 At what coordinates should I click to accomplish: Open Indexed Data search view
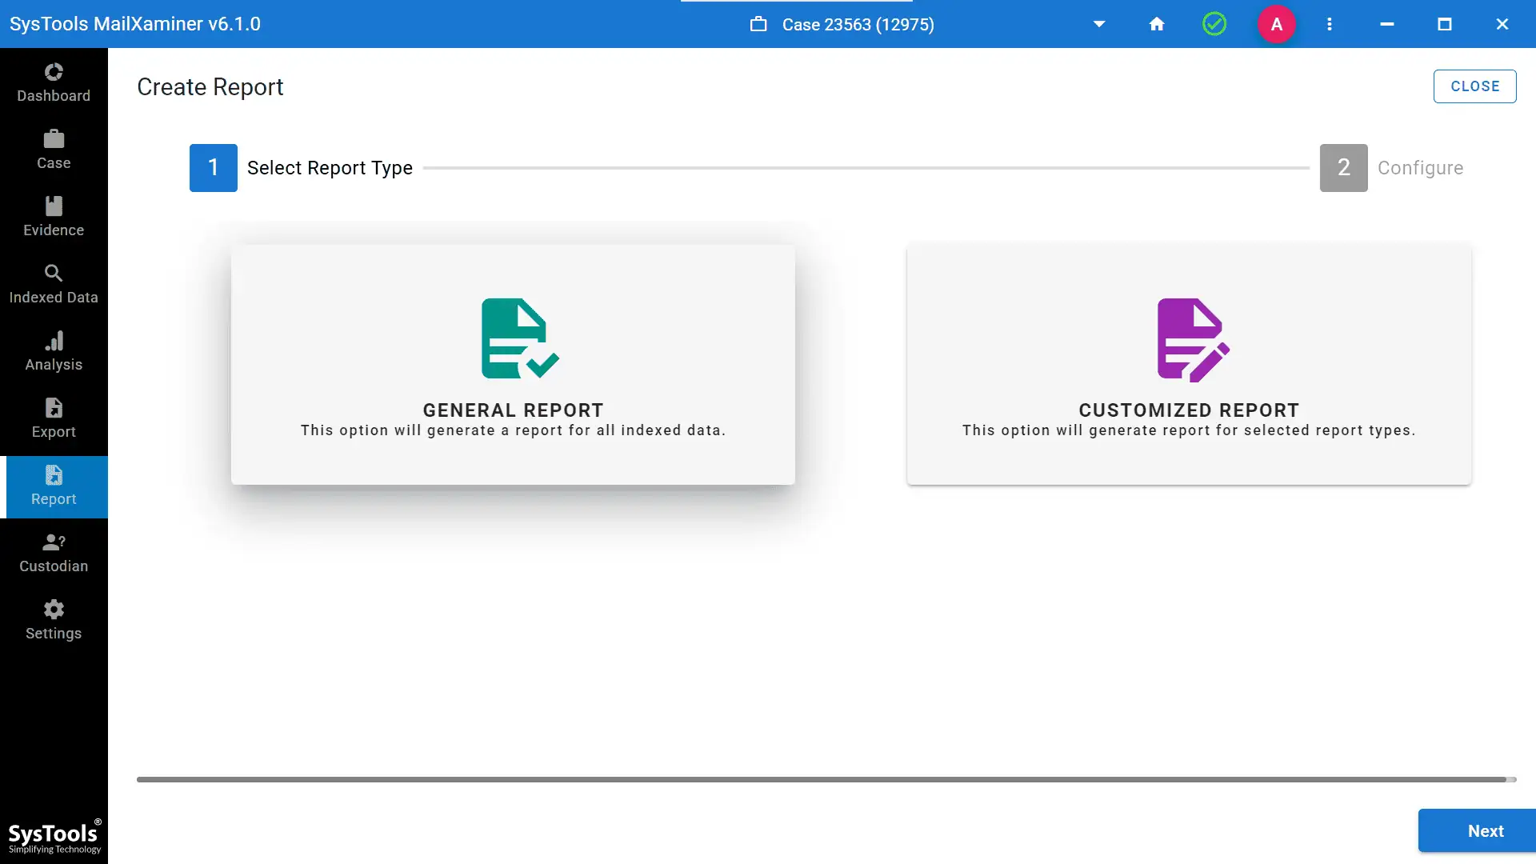tap(54, 284)
